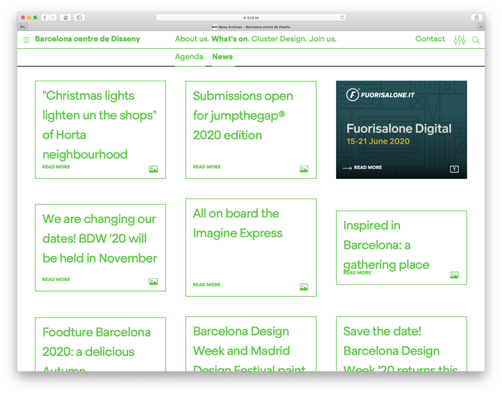Click the bcd.es address bar
This screenshot has width=502, height=394.
(x=251, y=17)
